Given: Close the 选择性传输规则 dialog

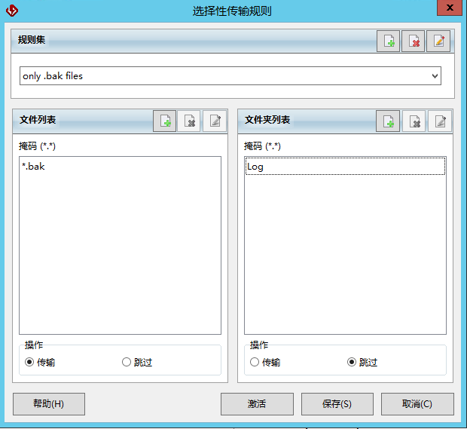Looking at the screenshot, I should tap(450, 8).
